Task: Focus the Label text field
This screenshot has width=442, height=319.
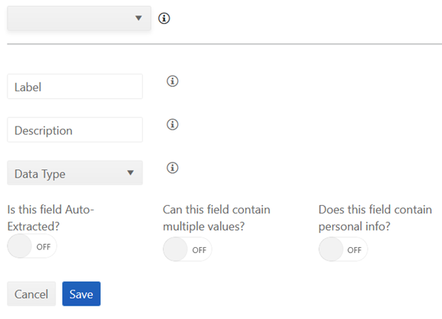Action: 75,86
